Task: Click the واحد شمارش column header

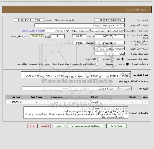Action: point(56,97)
